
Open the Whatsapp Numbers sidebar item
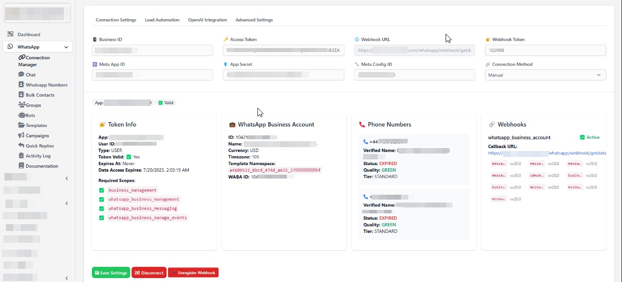pyautogui.click(x=47, y=85)
